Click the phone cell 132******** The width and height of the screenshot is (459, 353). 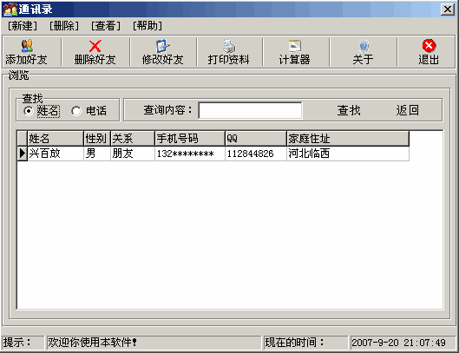[x=190, y=154]
